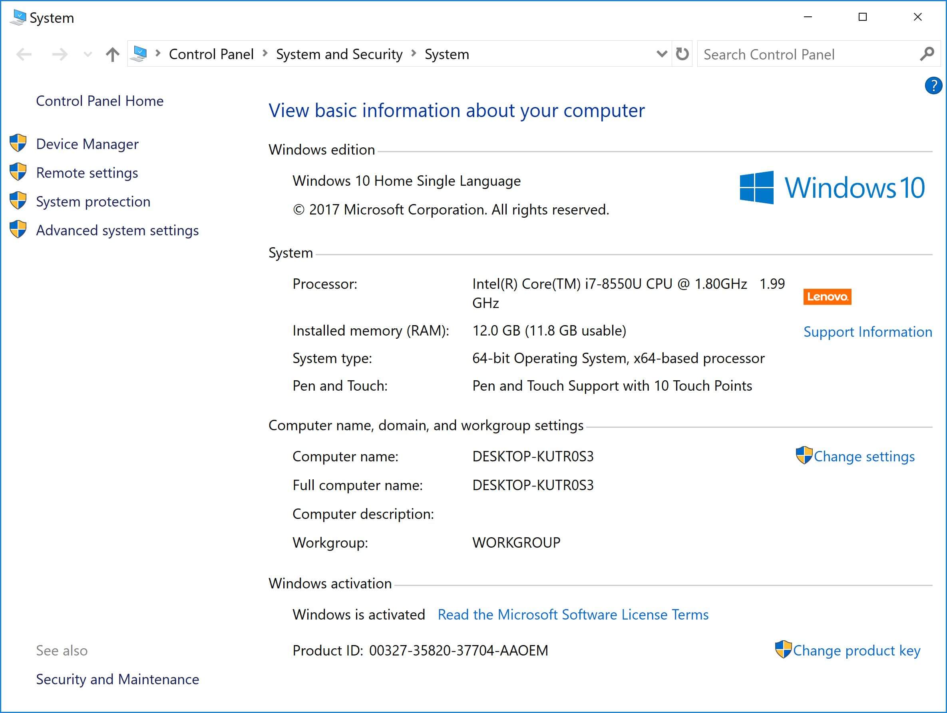This screenshot has height=713, width=947.
Task: Click the shield icon beside System protection
Action: pyautogui.click(x=18, y=200)
